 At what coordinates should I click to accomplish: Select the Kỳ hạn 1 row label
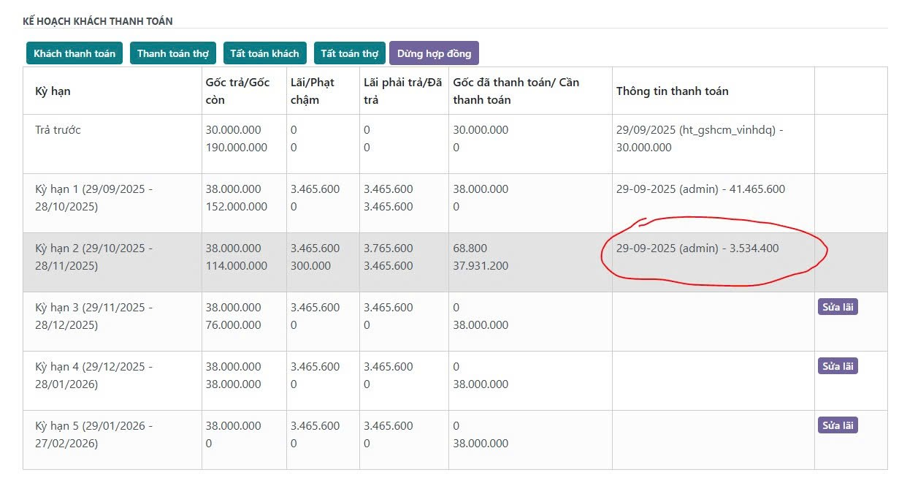(x=93, y=197)
